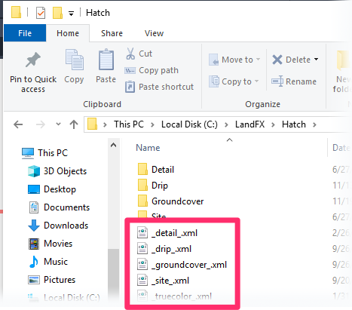This screenshot has width=352, height=310.
Task: Select the _groundcover_.xml file
Action: click(x=182, y=265)
